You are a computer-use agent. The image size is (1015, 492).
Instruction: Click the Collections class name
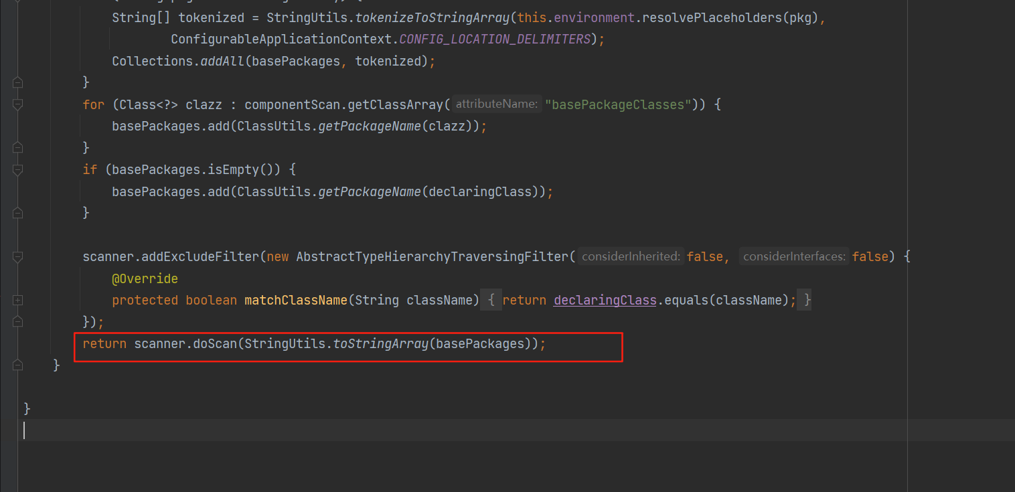153,61
